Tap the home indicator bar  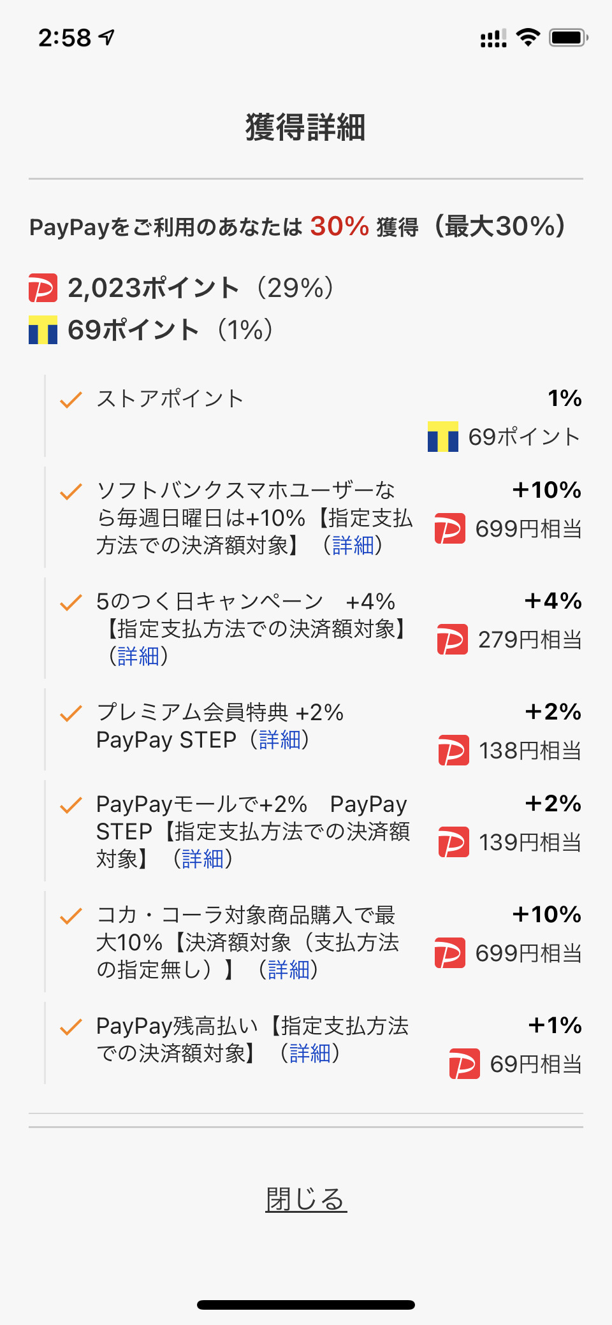[x=306, y=1305]
